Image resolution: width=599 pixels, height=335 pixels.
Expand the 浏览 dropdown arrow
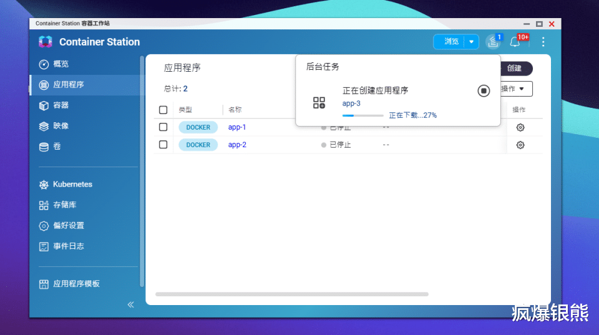click(x=472, y=42)
